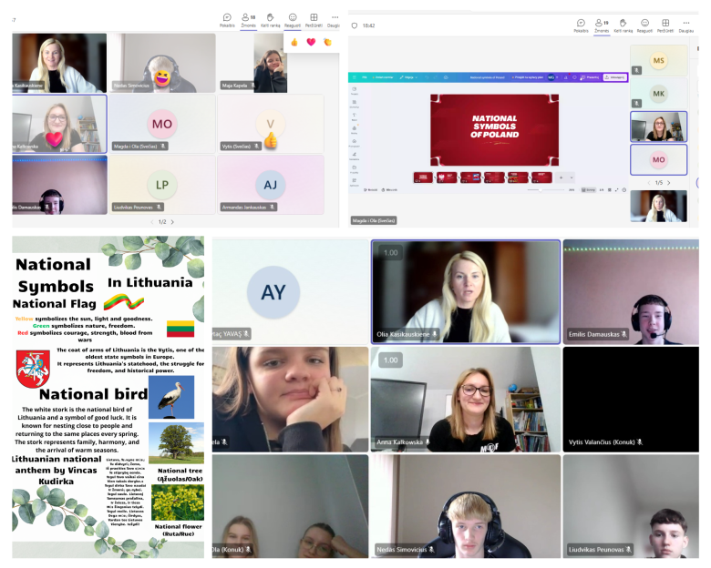The image size is (711, 568).
Task: Send the red heart reaction emoji
Action: [x=311, y=42]
